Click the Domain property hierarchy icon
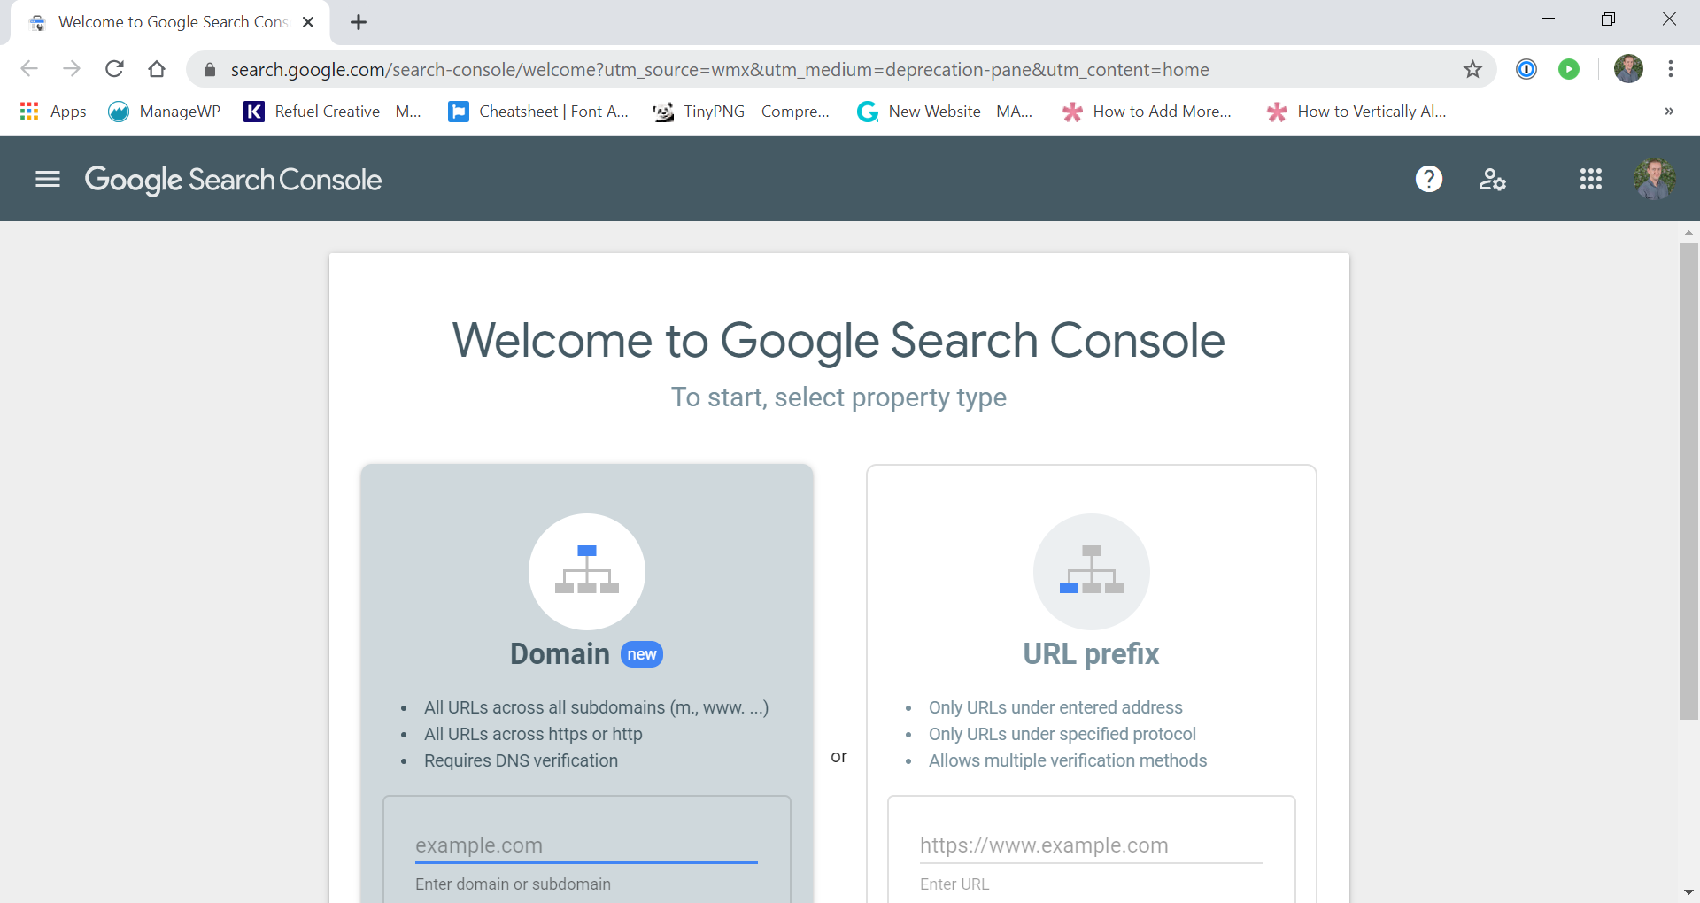Image resolution: width=1700 pixels, height=903 pixels. click(x=587, y=571)
